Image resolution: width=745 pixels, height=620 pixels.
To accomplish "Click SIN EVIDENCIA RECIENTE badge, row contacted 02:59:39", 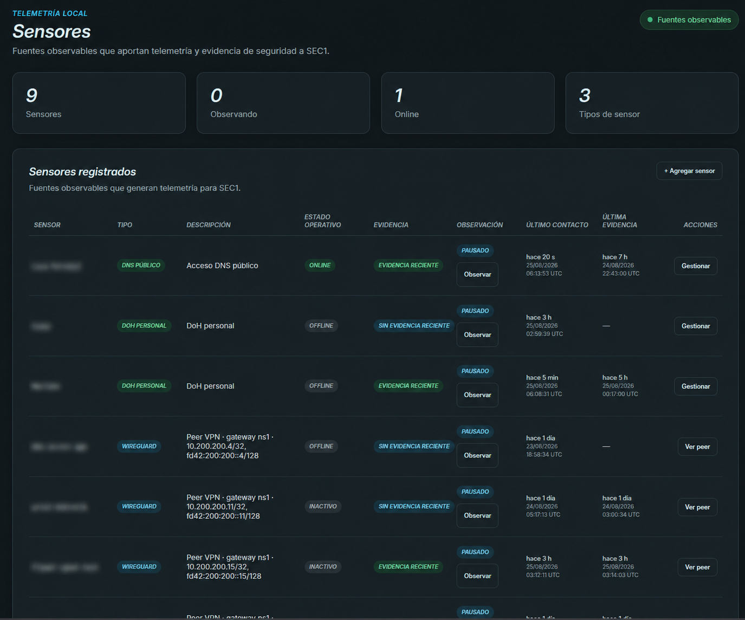I will (x=414, y=326).
